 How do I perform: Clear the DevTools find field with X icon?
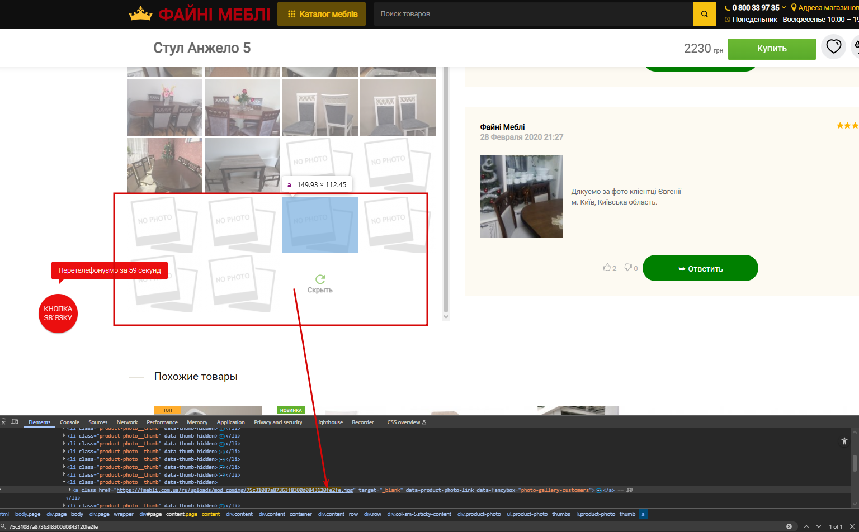click(789, 526)
